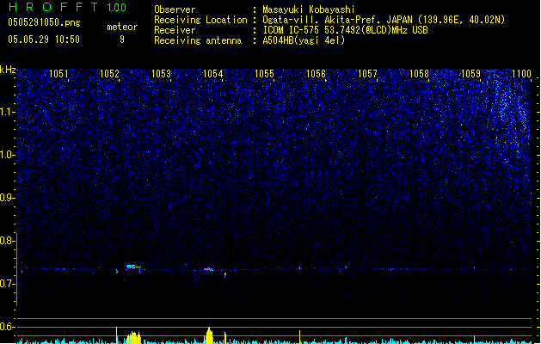Click the Receiving Location value text

click(384, 20)
